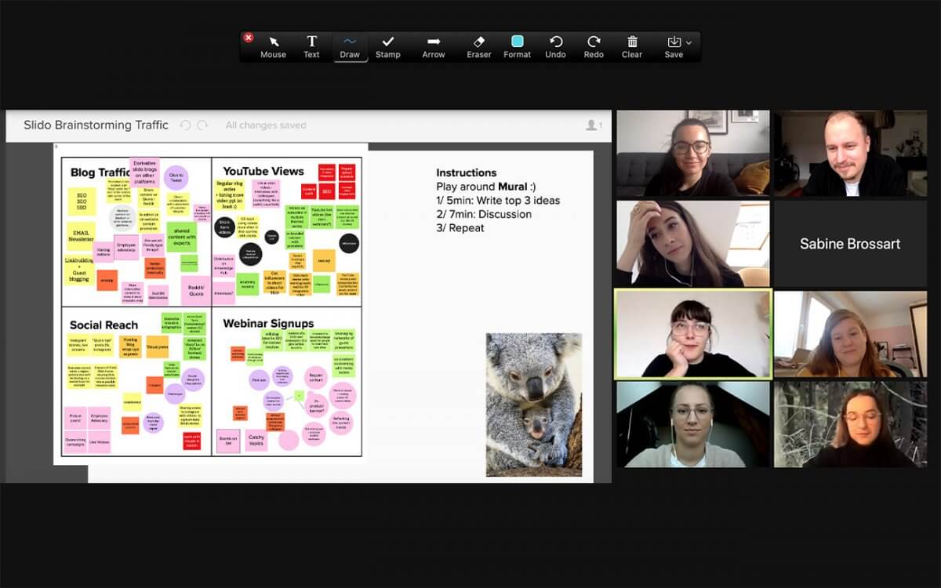Image resolution: width=941 pixels, height=588 pixels.
Task: Redo the last annotation
Action: (x=594, y=45)
